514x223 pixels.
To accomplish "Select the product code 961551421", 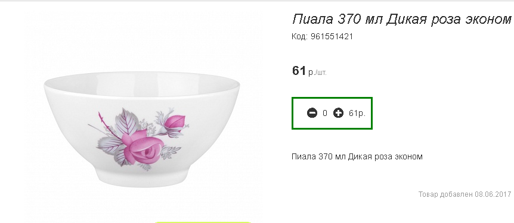I will pos(332,37).
